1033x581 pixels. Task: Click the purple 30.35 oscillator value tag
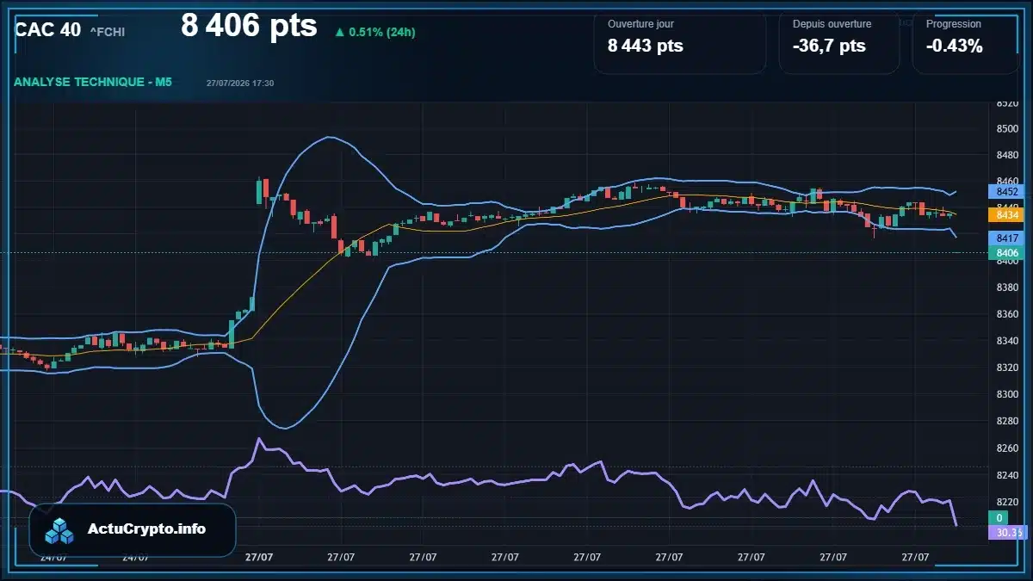coord(1007,533)
